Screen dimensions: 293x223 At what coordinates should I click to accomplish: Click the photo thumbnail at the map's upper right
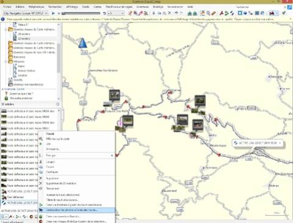(x=200, y=101)
